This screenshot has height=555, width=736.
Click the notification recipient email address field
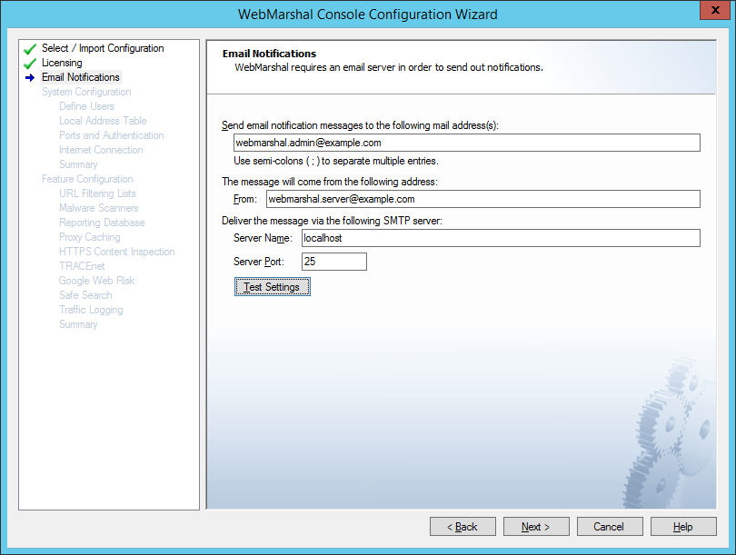click(466, 143)
